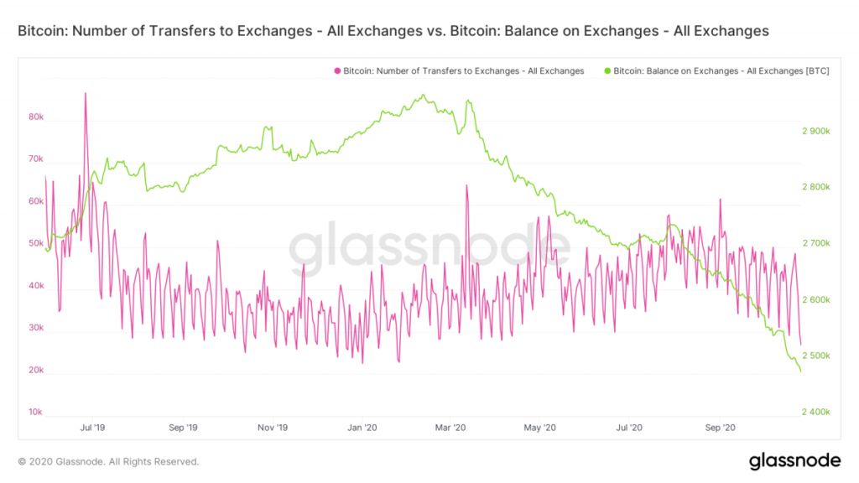Click the glassnode watermark in the chart center
Screen dimensions: 859x483
point(429,247)
